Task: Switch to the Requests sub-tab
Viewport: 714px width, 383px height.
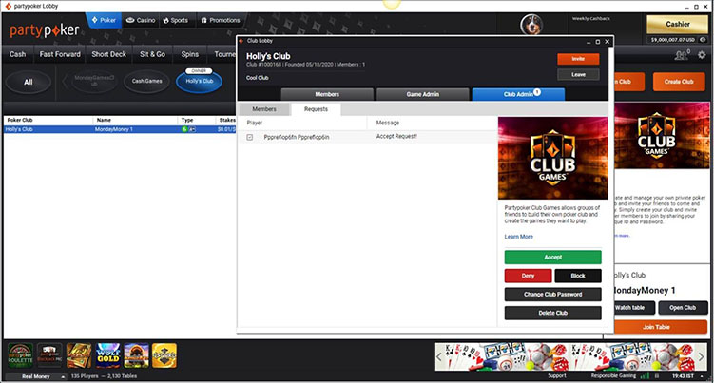Action: [316, 109]
